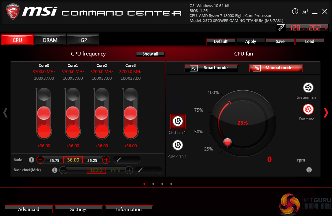The height and width of the screenshot is (216, 332).
Task: Go to first page indicator dot
Action: (144, 184)
